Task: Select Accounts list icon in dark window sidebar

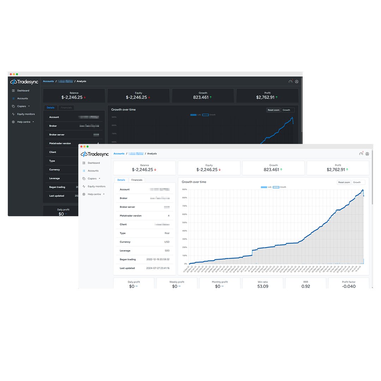Action: (x=13, y=98)
